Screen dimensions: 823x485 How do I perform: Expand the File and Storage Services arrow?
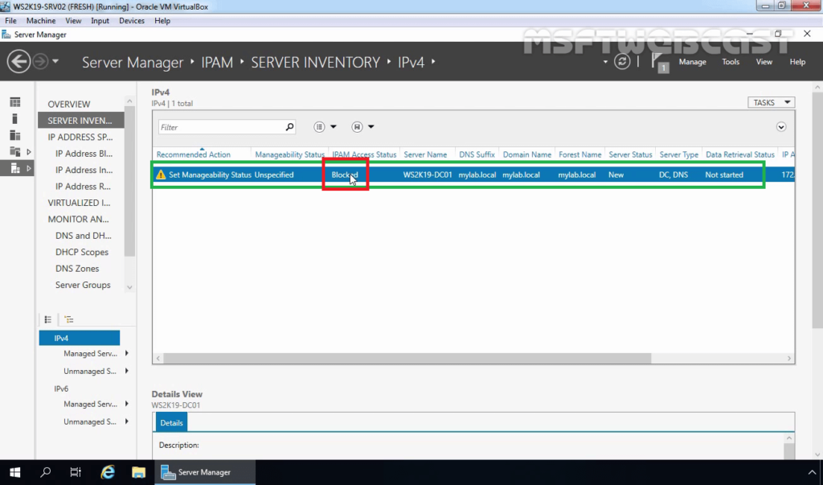pos(29,152)
